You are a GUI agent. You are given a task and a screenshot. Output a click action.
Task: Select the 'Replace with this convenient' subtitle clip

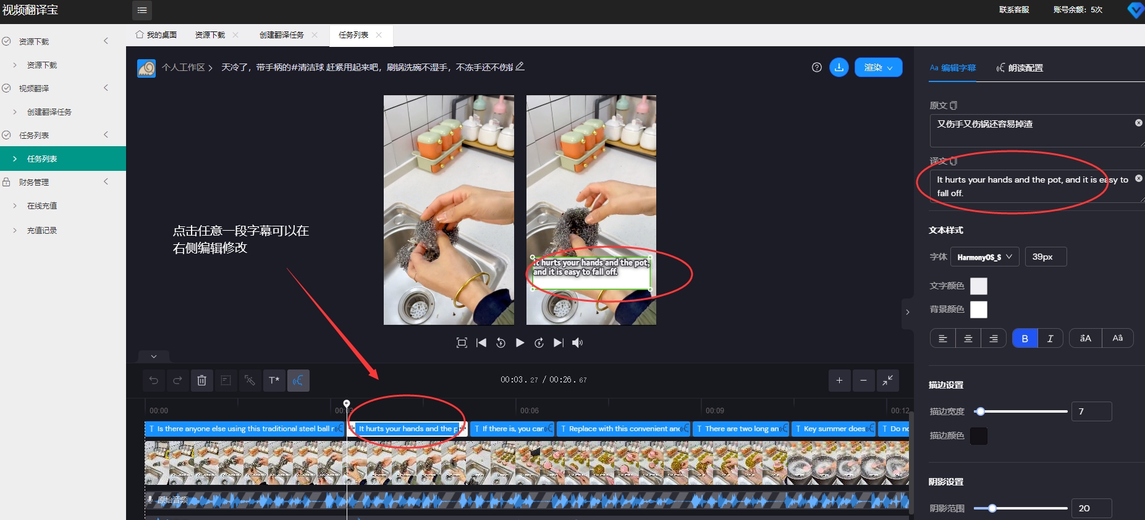(623, 429)
